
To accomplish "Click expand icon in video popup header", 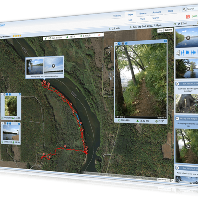I will [126, 43].
